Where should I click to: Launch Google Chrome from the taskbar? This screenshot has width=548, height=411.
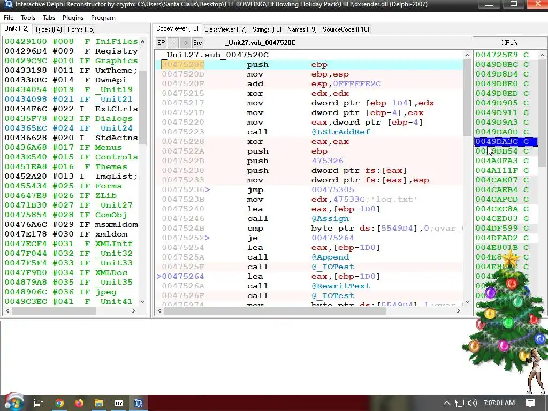(x=59, y=403)
